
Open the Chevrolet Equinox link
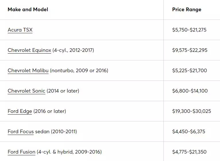coord(29,50)
